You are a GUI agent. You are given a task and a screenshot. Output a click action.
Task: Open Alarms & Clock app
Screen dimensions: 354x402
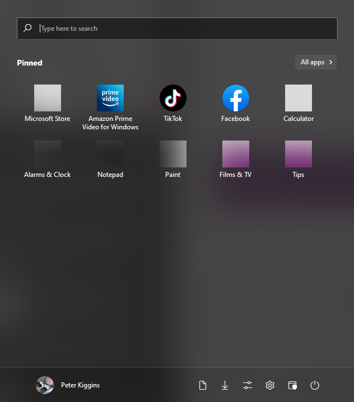click(48, 159)
